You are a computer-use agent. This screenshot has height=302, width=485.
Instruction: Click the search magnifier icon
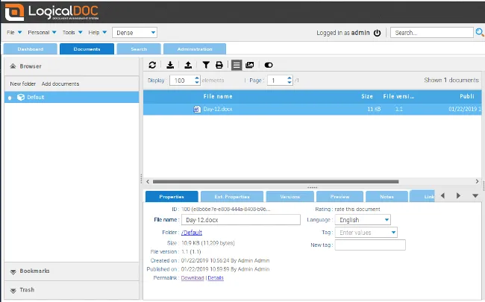[x=479, y=33]
